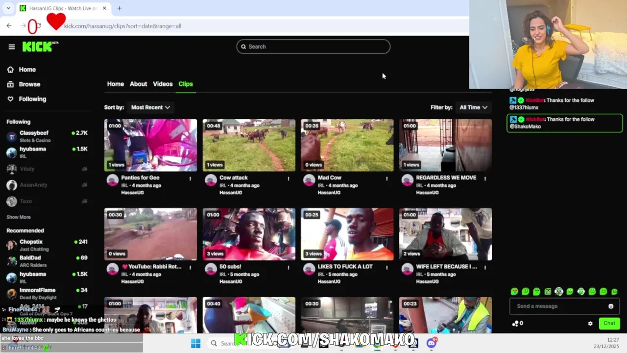Open Browse in sidebar
Viewport: 627px width, 353px height.
pos(24,84)
